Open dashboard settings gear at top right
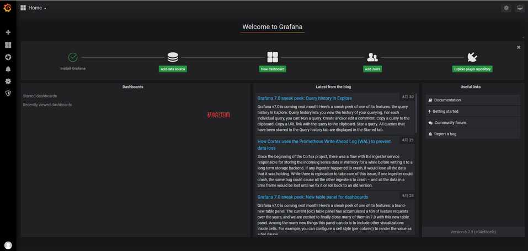Image resolution: width=528 pixels, height=251 pixels. click(506, 8)
